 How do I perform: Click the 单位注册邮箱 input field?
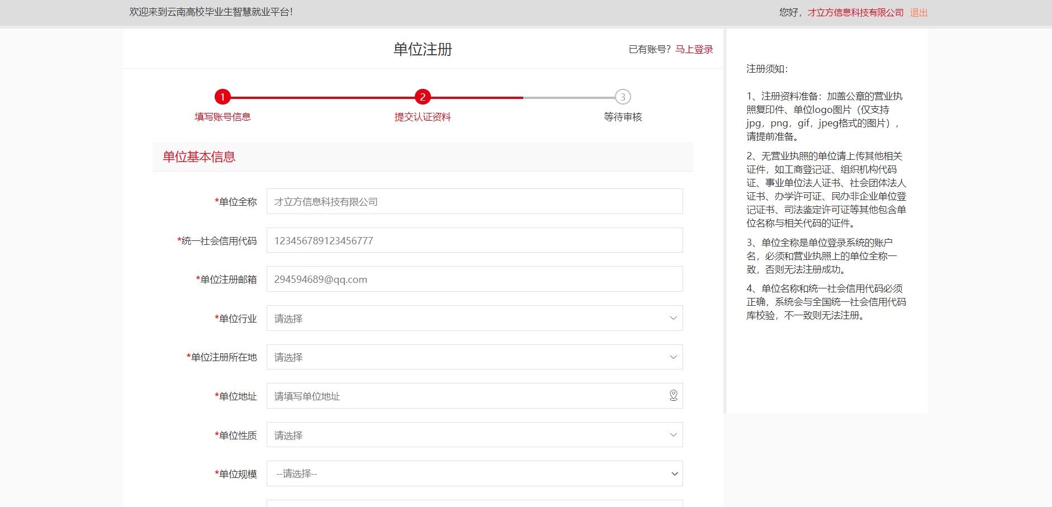tap(474, 279)
